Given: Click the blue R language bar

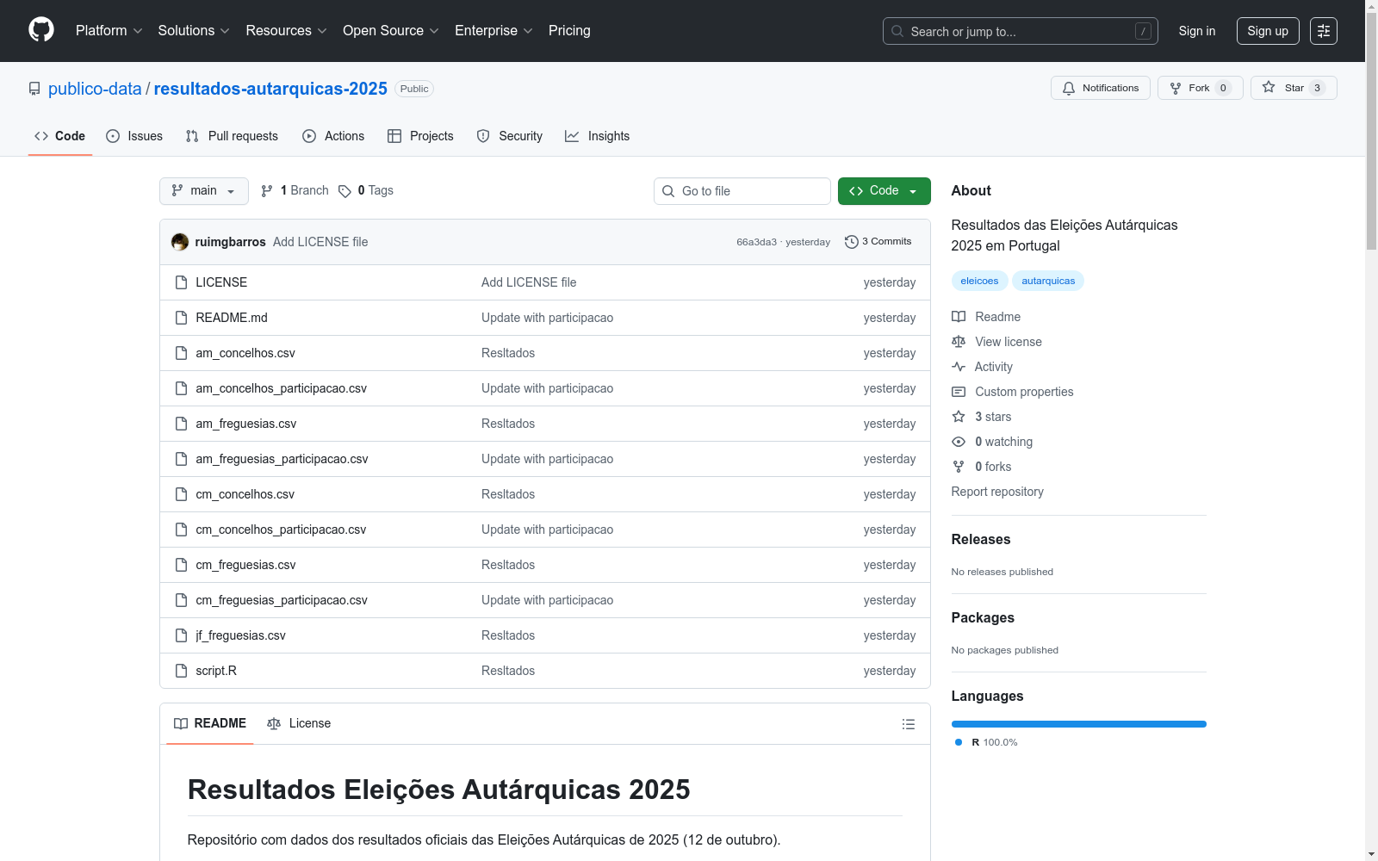Looking at the screenshot, I should pyautogui.click(x=1079, y=724).
